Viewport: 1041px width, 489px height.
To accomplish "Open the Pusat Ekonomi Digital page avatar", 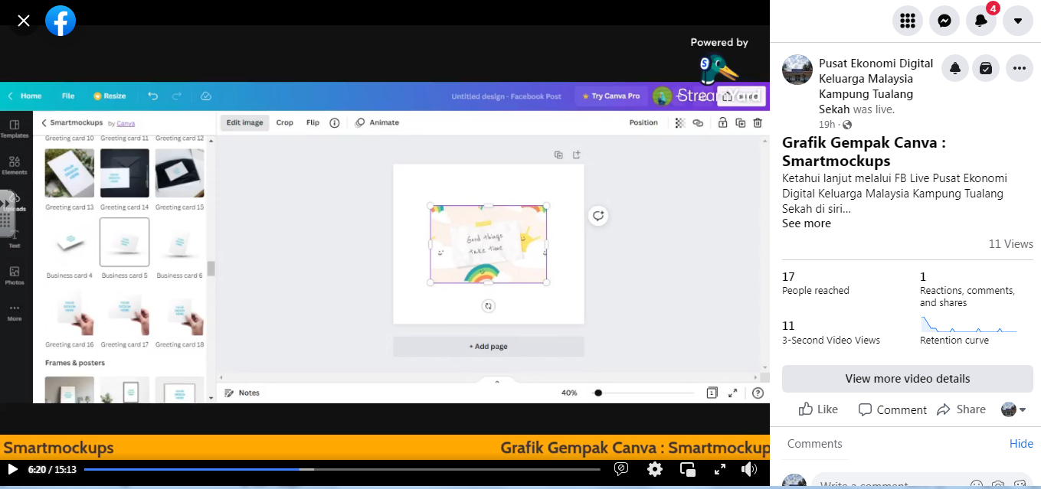I will point(797,70).
